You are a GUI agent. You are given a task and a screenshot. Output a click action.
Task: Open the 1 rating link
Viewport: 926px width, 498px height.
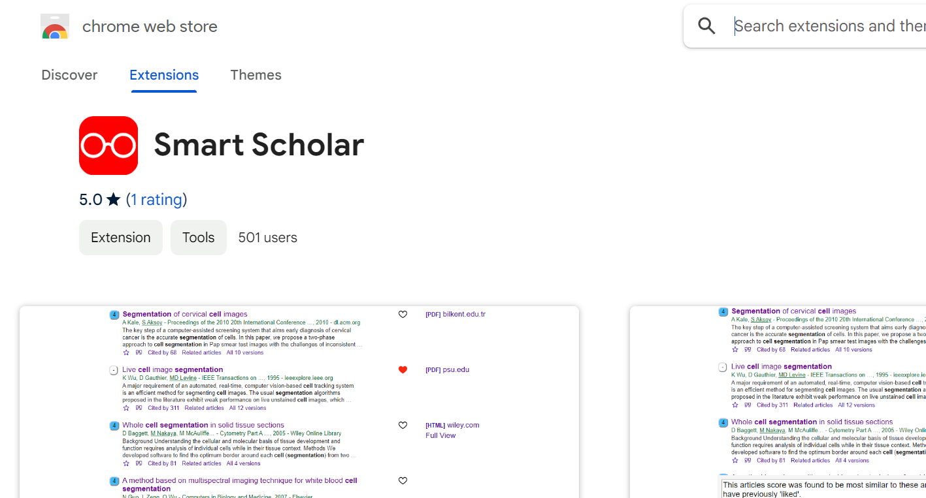point(157,200)
